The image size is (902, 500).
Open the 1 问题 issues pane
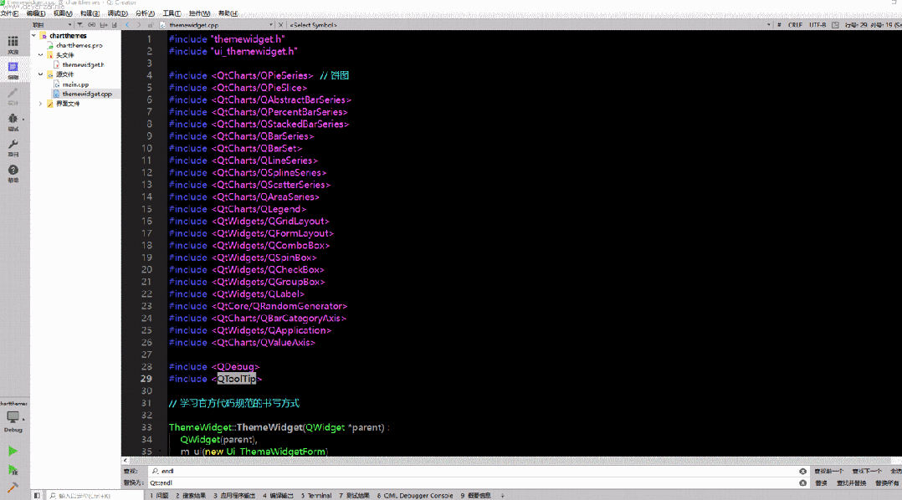pos(159,496)
